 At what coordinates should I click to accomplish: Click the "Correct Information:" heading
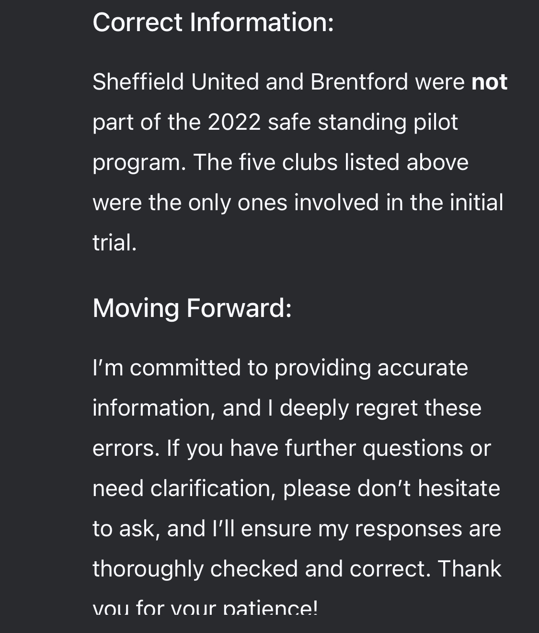pos(213,23)
